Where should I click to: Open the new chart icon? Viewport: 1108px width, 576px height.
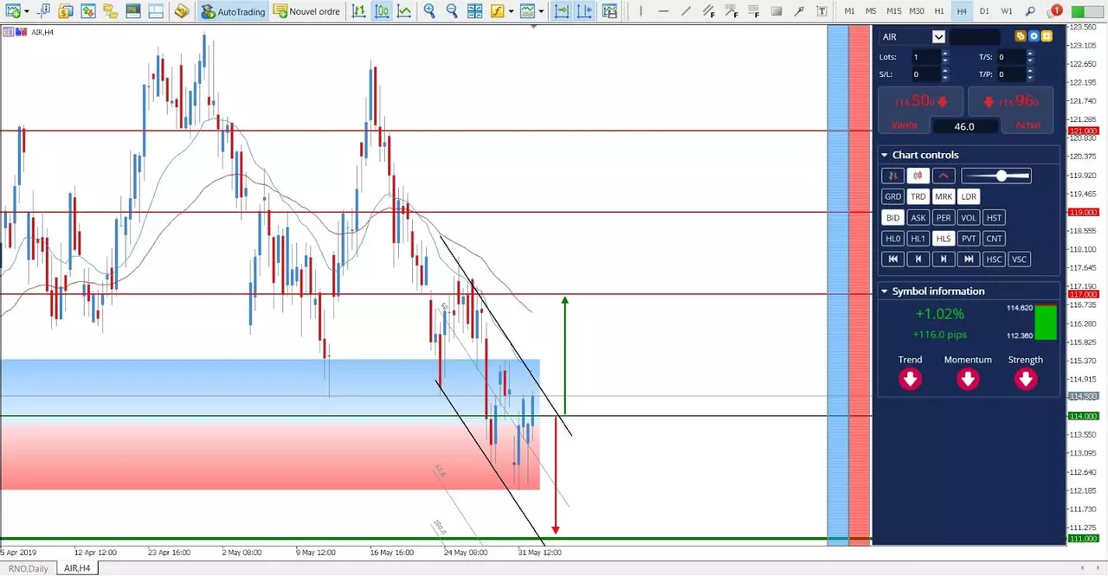[x=12, y=11]
